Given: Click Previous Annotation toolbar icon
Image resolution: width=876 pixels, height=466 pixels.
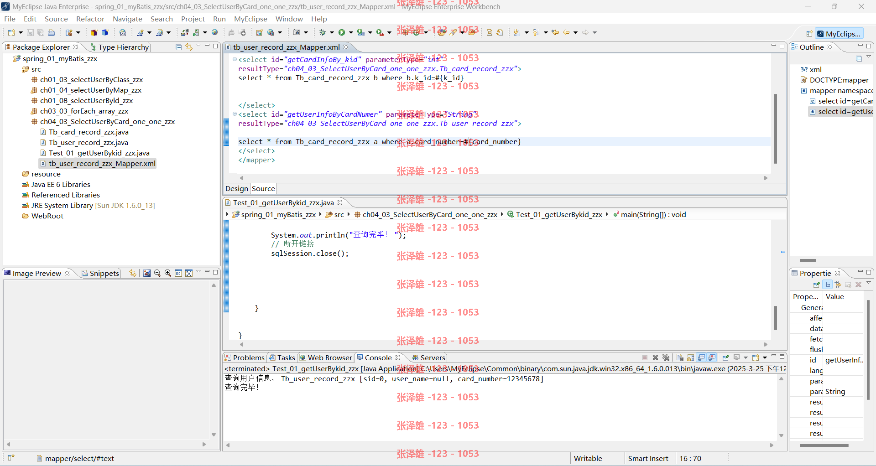Looking at the screenshot, I should coord(536,32).
